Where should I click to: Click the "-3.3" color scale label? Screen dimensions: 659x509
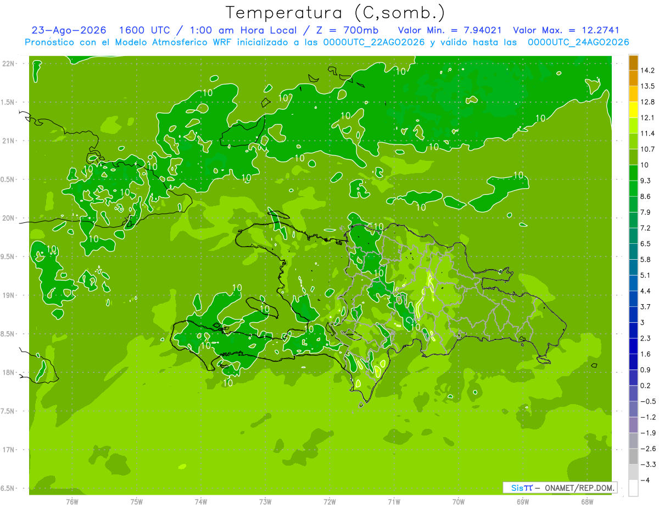tap(647, 465)
